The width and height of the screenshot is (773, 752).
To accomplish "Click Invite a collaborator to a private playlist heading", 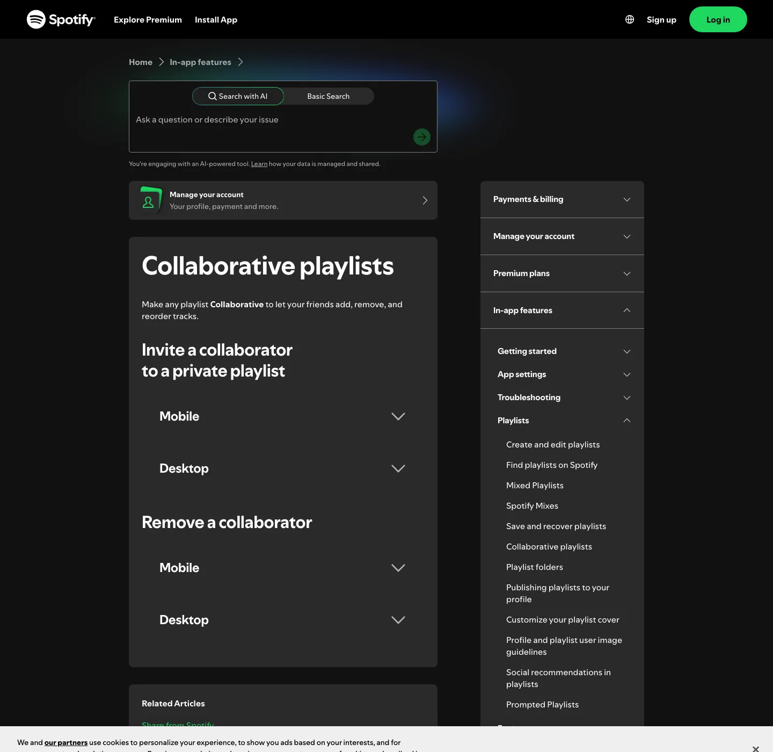I will (217, 360).
